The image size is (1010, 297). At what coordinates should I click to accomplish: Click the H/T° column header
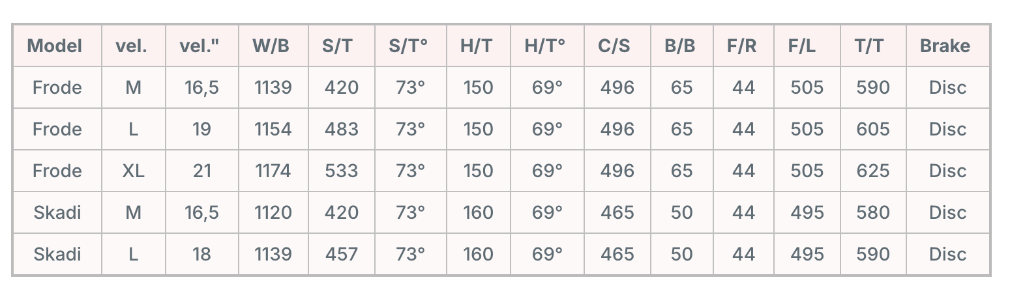pyautogui.click(x=545, y=46)
